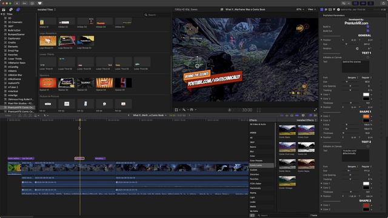Select Lower Thirds in Titles sidebar

click(x=15, y=59)
